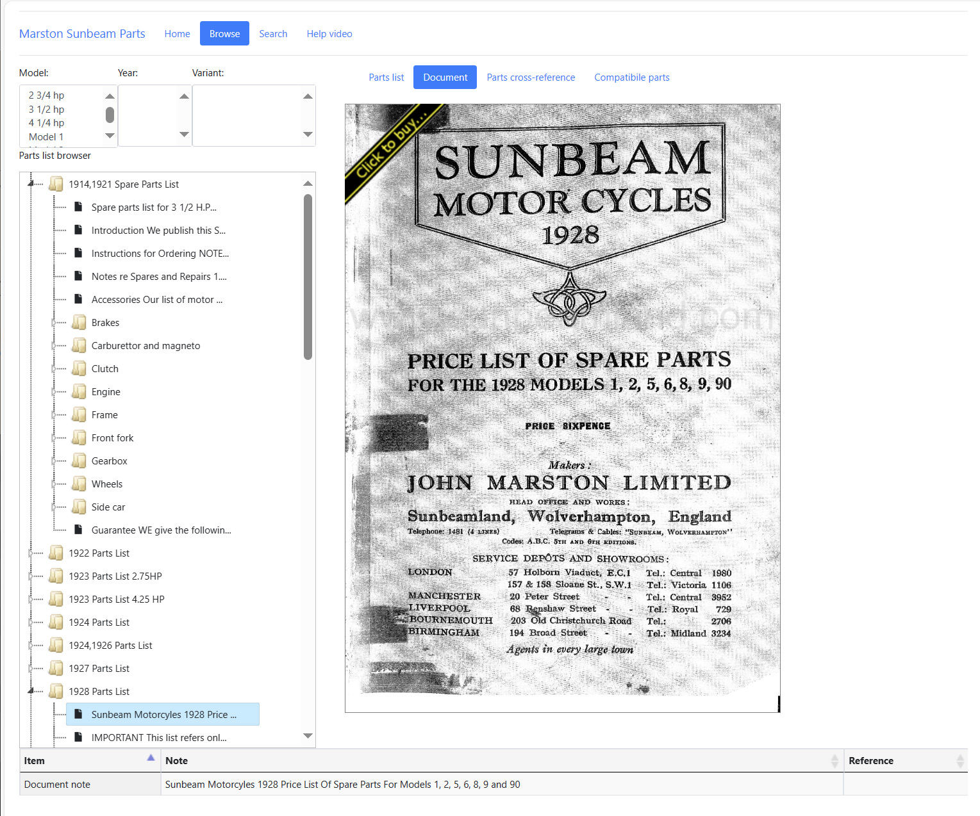The width and height of the screenshot is (980, 816).
Task: Click document icon for Instructions for Ordering
Action: [x=78, y=253]
